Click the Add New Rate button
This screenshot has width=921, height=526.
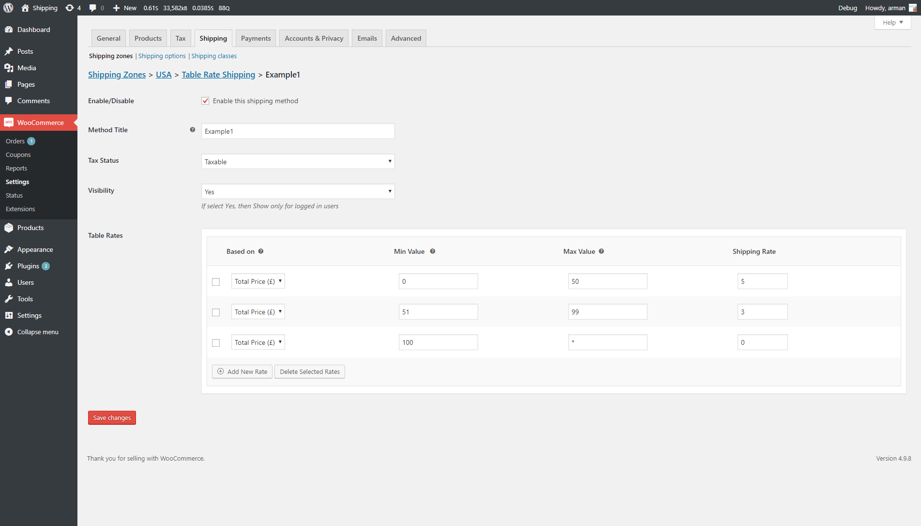[242, 371]
